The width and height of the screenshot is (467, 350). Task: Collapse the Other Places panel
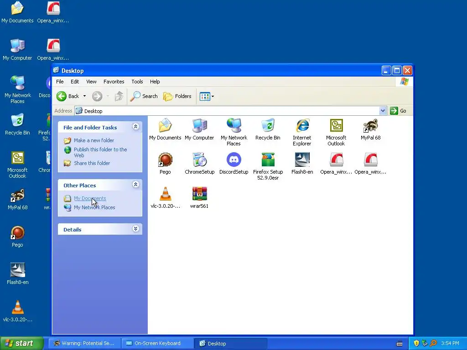pos(135,185)
